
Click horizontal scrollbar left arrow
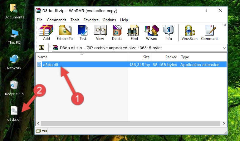pyautogui.click(x=38, y=123)
